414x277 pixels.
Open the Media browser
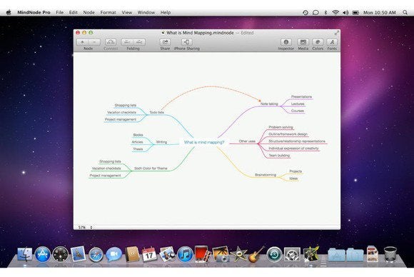click(x=303, y=42)
